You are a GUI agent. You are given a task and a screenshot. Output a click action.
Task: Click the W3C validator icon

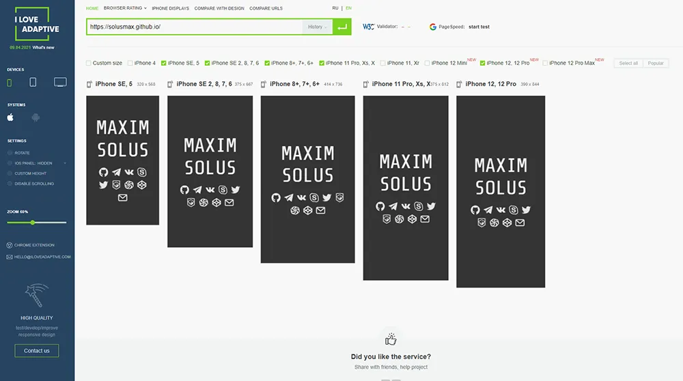[369, 27]
